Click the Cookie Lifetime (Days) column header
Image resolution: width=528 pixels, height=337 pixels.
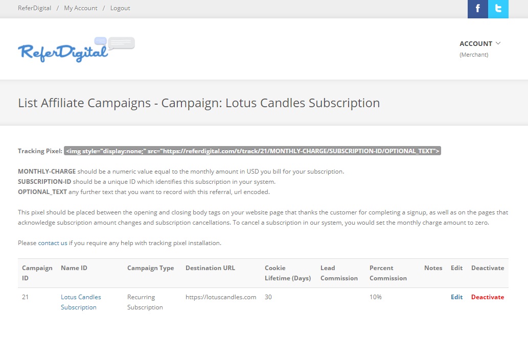point(288,273)
